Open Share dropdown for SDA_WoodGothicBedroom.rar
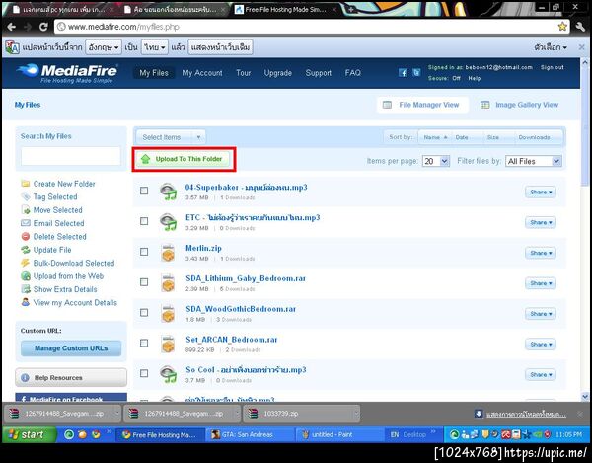 pyautogui.click(x=541, y=314)
